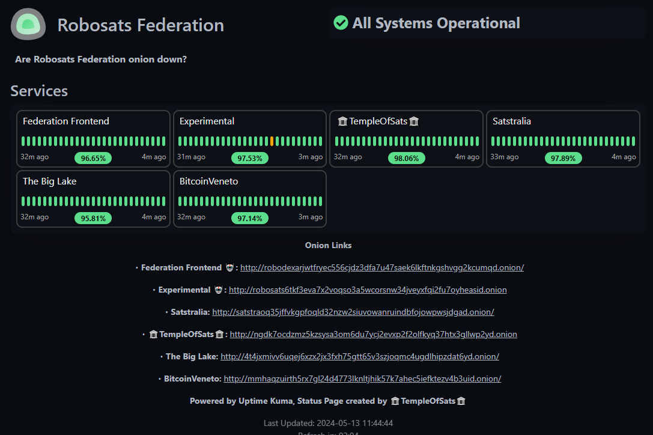Select the Experimental service title
Image resolution: width=653 pixels, height=435 pixels.
(207, 121)
